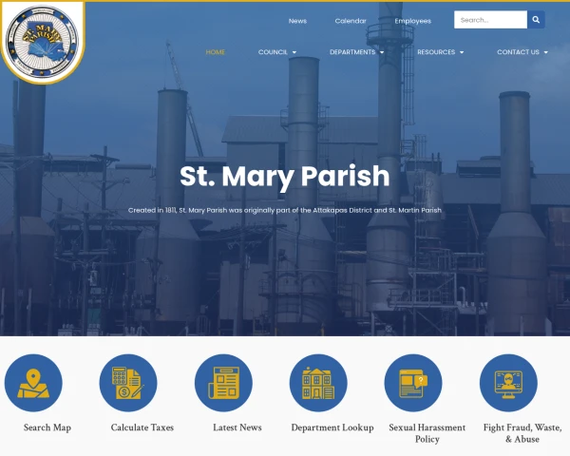
Task: Expand the Departments menu arrow
Action: pyautogui.click(x=382, y=52)
